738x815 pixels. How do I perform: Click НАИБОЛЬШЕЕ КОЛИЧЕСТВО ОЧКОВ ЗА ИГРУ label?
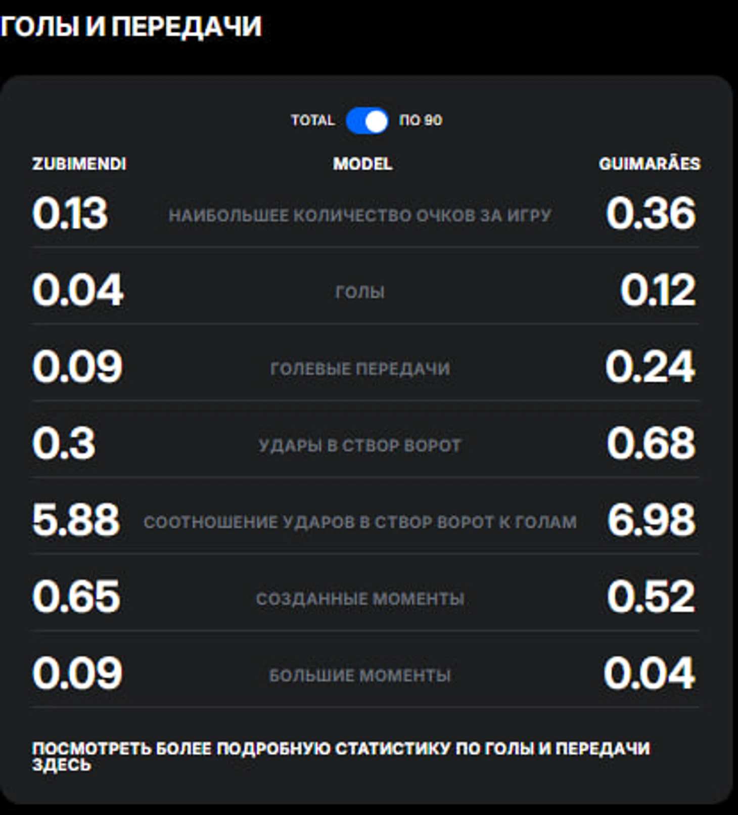[x=360, y=216]
